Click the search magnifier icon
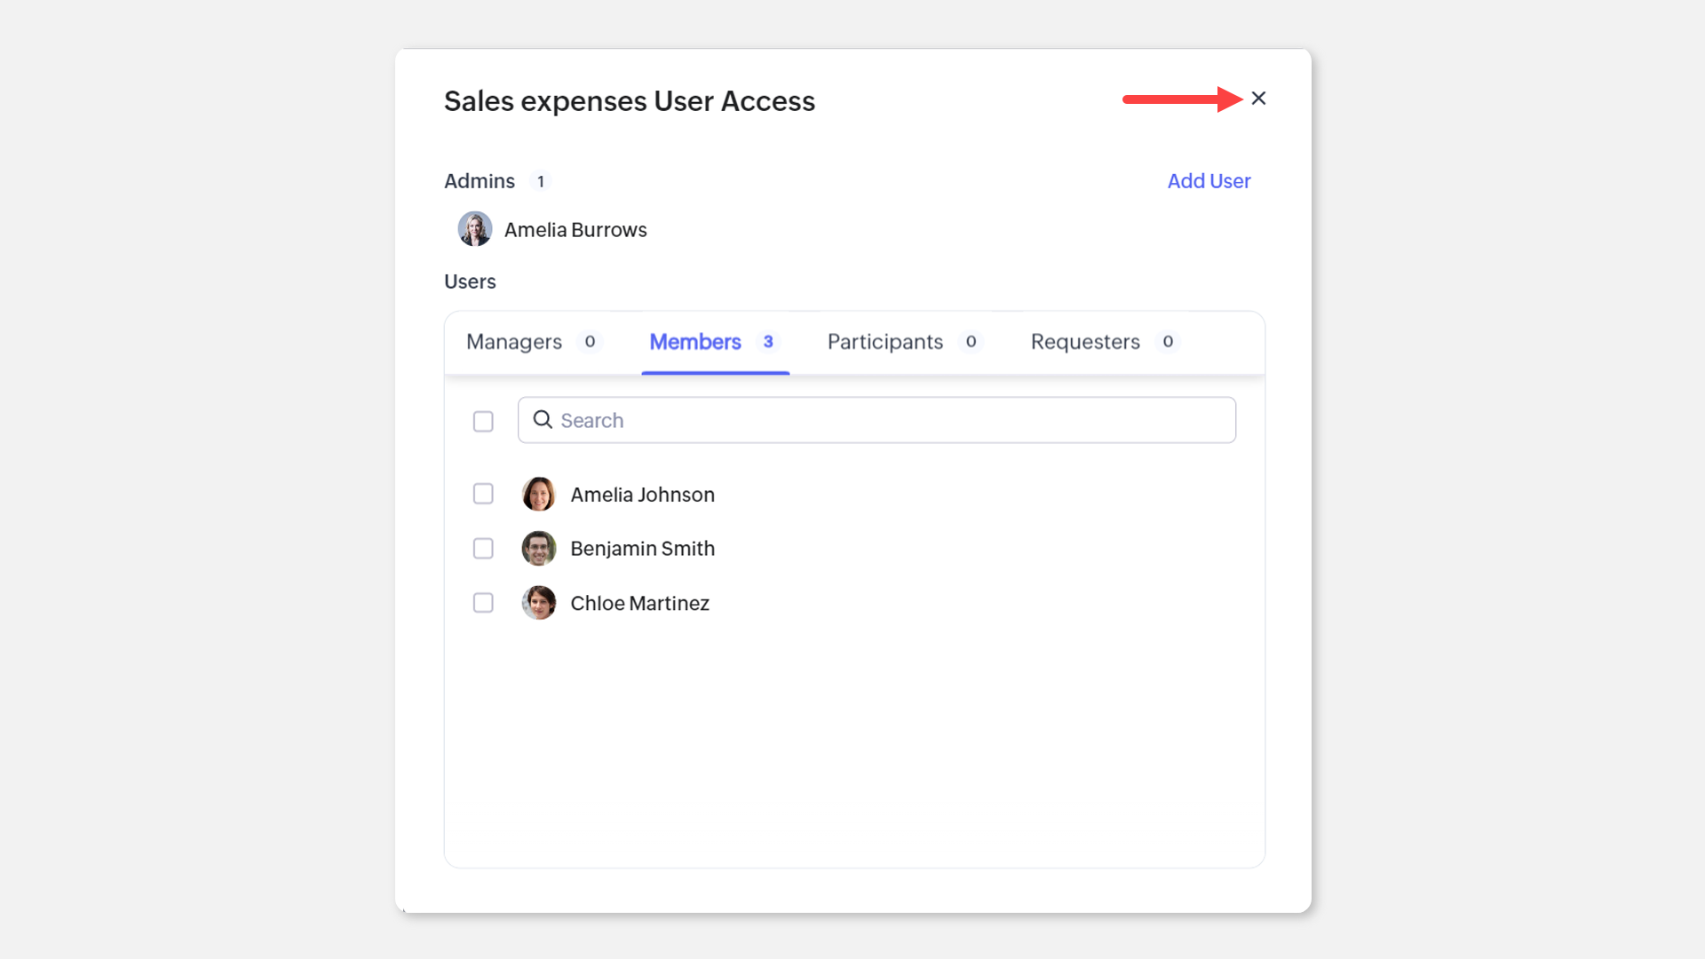This screenshot has height=959, width=1705. tap(543, 420)
